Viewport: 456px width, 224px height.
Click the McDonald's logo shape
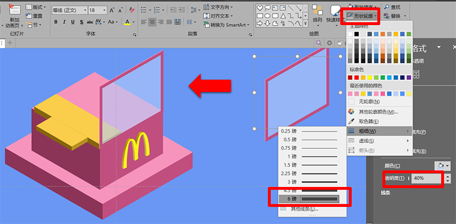tap(136, 150)
